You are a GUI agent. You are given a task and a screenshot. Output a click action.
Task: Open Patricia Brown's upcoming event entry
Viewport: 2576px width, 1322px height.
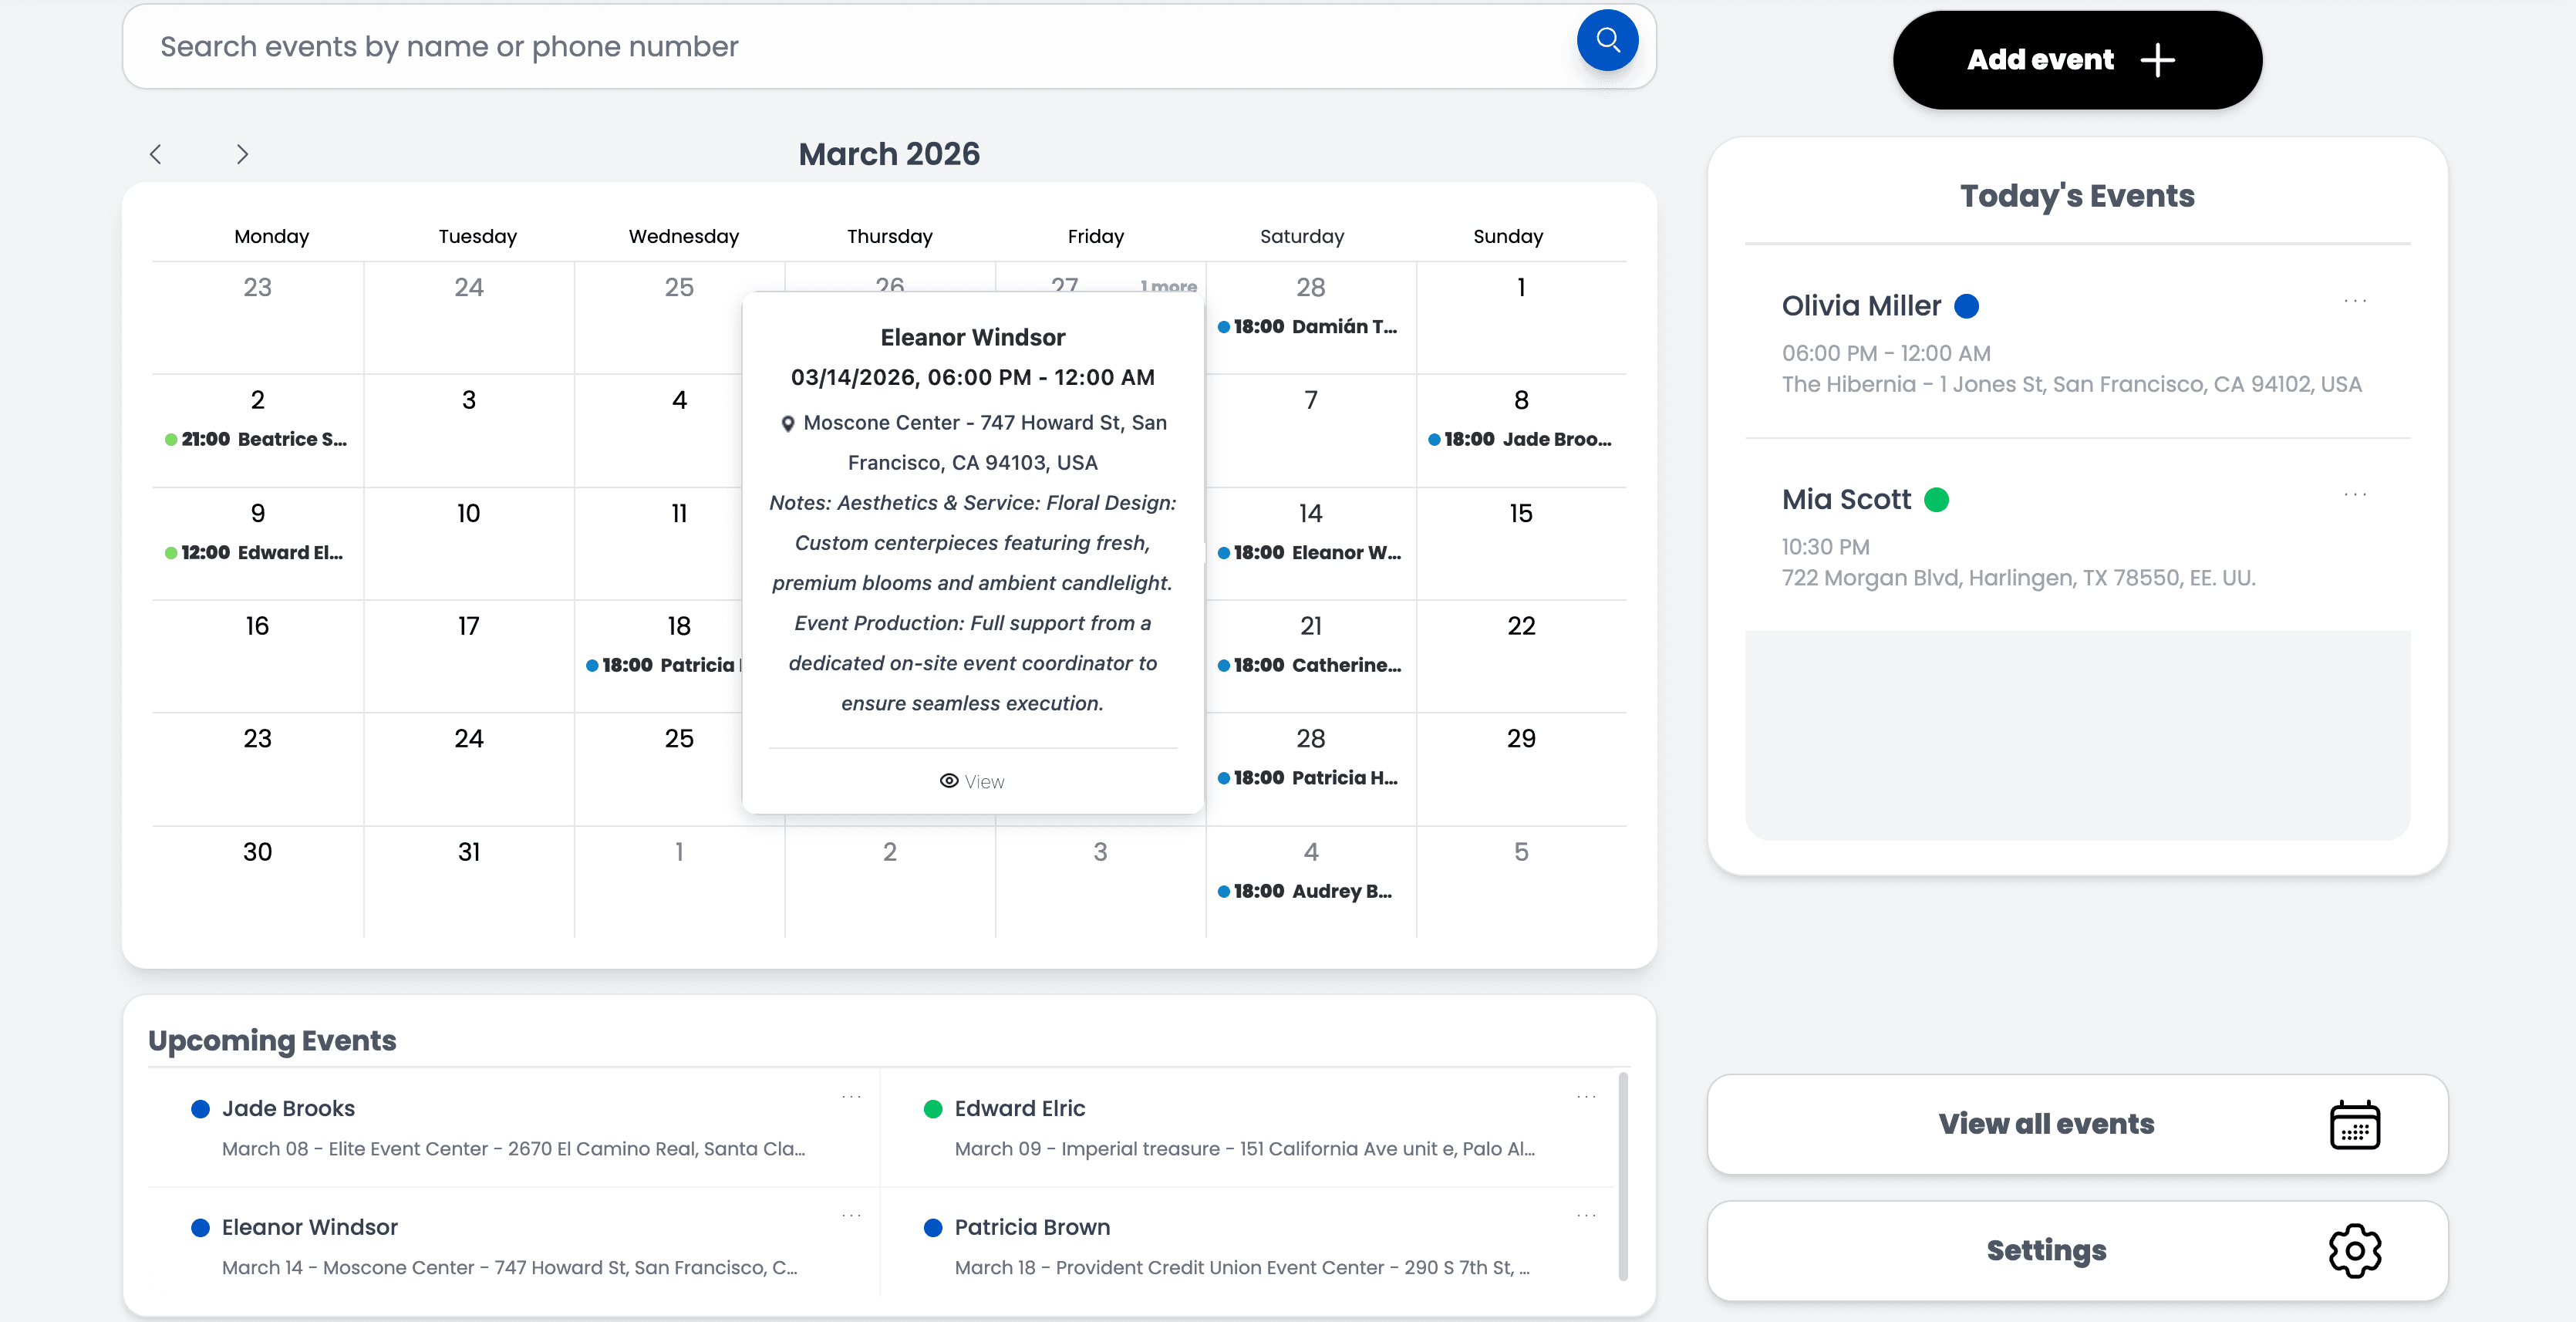(1031, 1227)
